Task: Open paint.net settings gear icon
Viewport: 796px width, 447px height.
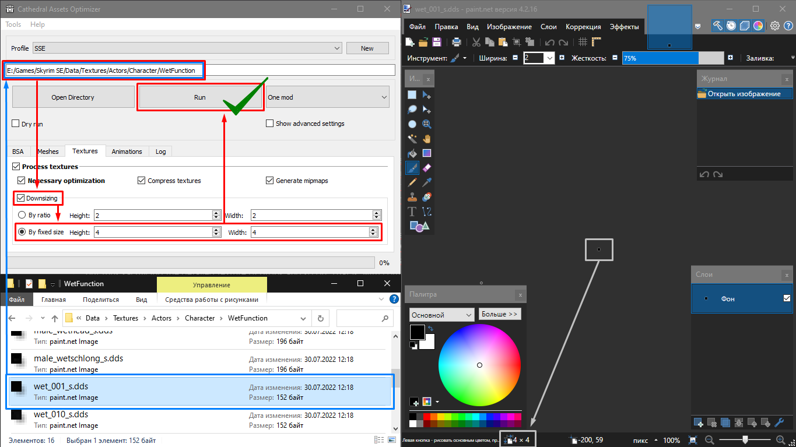Action: (x=774, y=26)
